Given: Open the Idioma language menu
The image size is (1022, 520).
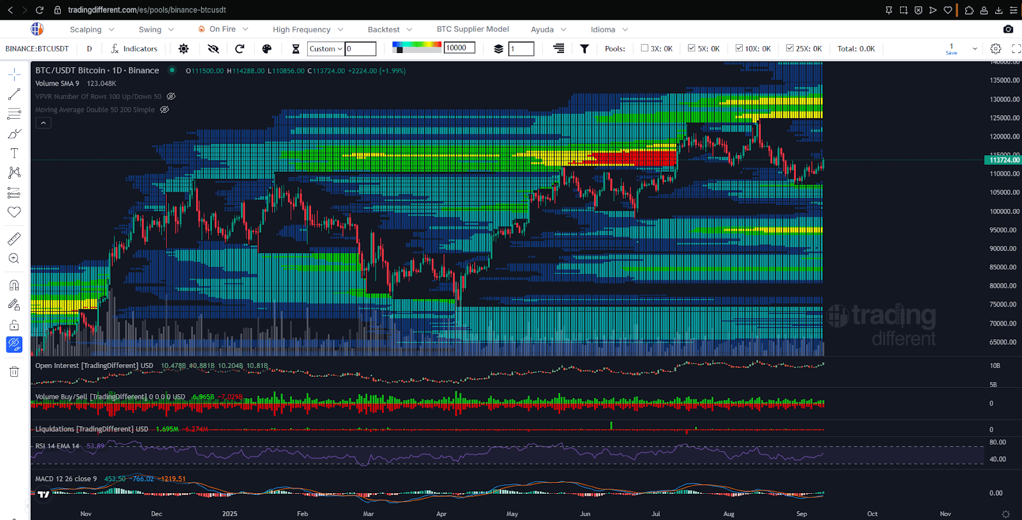Looking at the screenshot, I should tap(609, 29).
